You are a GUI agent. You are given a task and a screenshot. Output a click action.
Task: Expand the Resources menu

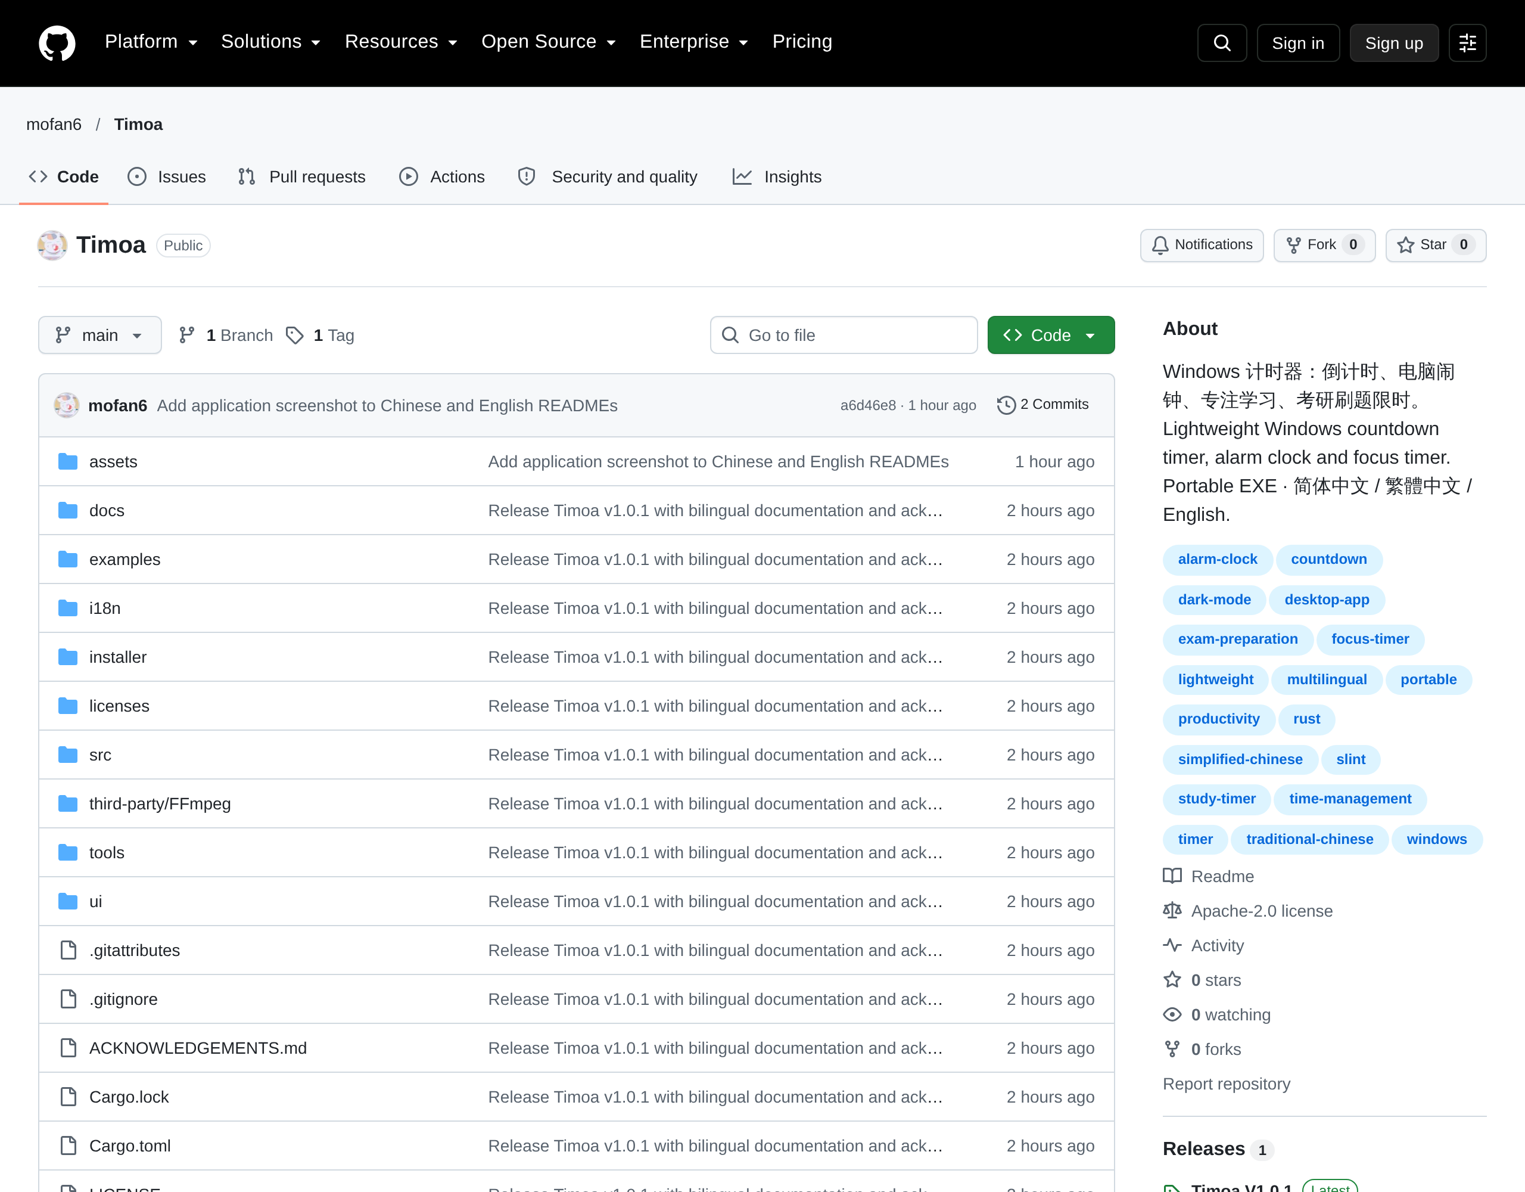(402, 42)
